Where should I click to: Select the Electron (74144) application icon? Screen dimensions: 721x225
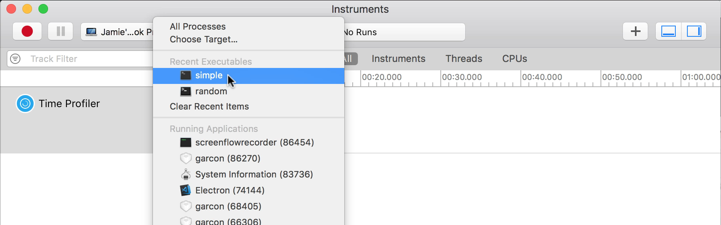[185, 190]
